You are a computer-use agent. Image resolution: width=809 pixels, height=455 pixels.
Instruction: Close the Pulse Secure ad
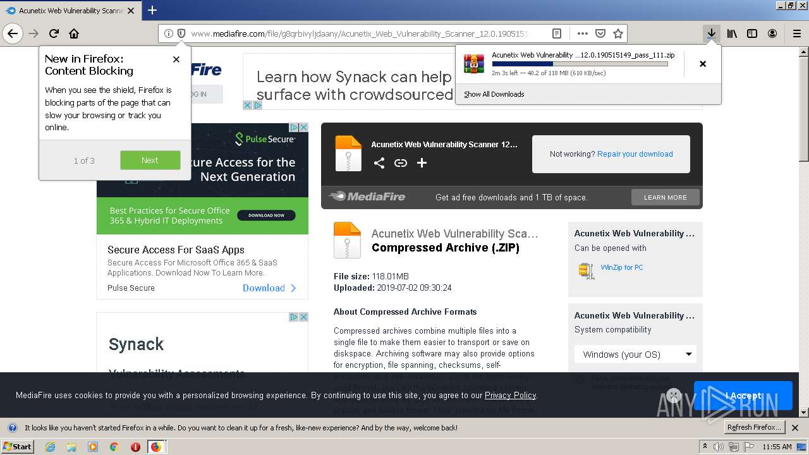coord(303,127)
